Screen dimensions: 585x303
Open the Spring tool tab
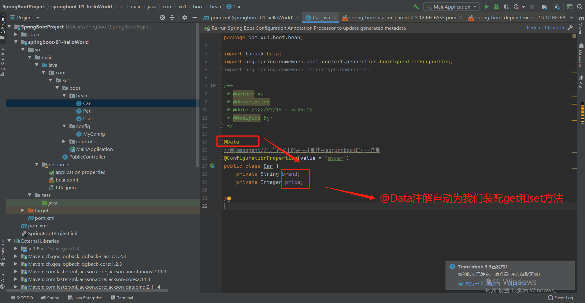coord(50,298)
